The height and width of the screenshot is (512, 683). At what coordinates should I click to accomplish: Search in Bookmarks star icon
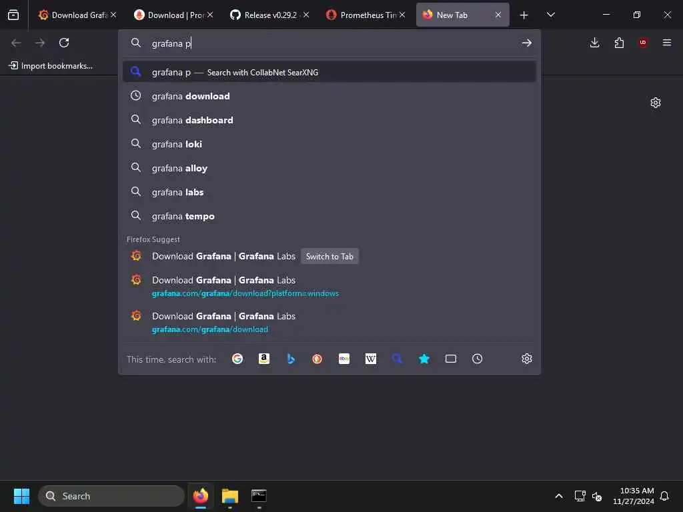point(424,359)
